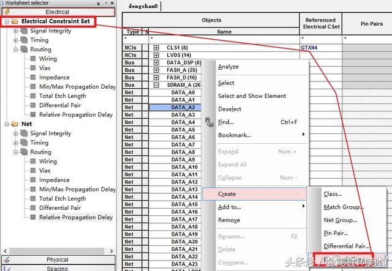The image size is (392, 271).
Task: Collapse the Routing node under Net
Action: [16, 152]
